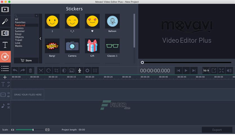This screenshot has height=136, width=235.
Task: Select the Objects sticker category
Action: [19, 37]
